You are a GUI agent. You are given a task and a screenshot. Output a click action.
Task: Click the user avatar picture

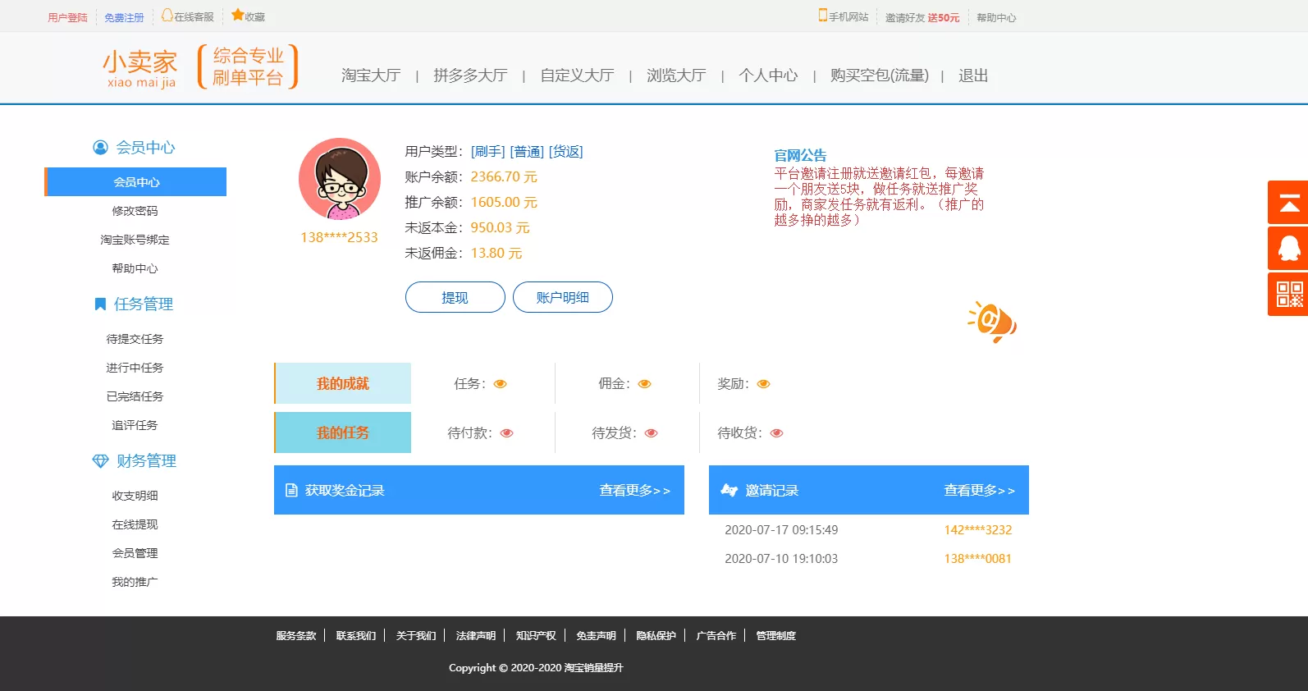click(x=339, y=179)
